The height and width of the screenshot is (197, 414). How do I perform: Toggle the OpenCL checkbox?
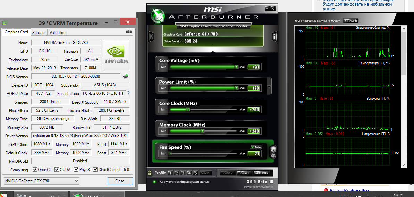click(x=35, y=170)
